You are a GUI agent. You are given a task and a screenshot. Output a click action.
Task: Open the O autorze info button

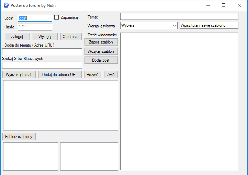point(71,37)
